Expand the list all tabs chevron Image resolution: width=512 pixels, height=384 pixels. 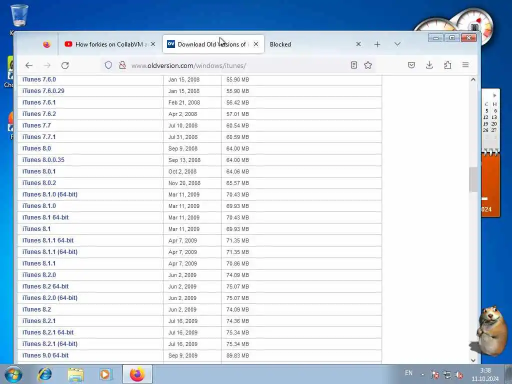click(397, 44)
